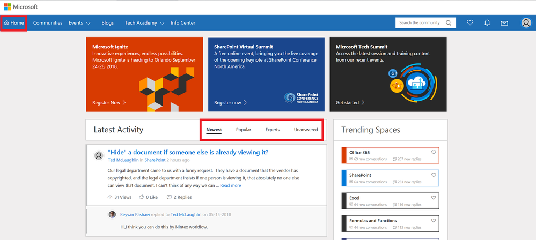Favorite Formulas and Functions heart
The width and height of the screenshot is (536, 240).
[x=434, y=220]
